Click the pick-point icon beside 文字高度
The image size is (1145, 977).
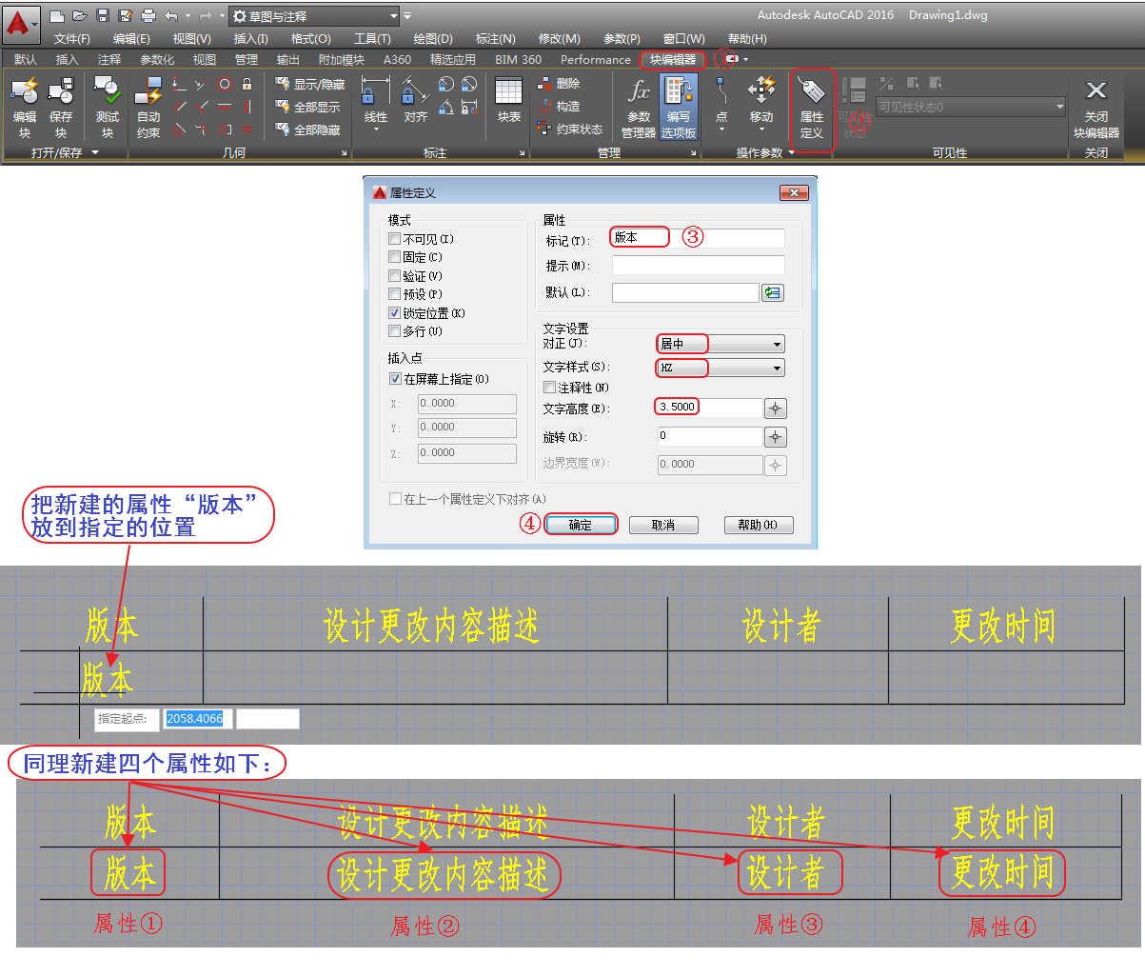click(776, 409)
